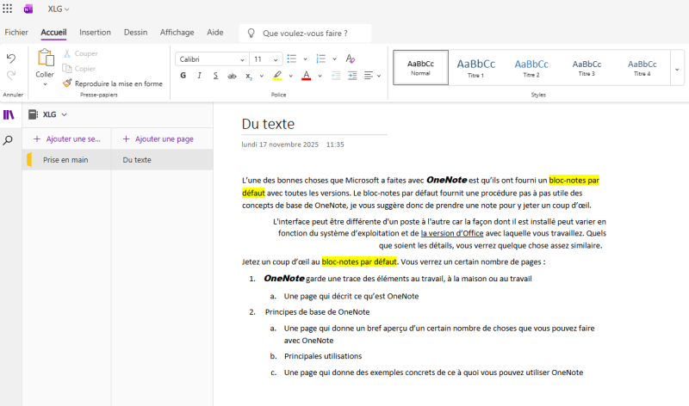Toggle the bulleted list button
Image resolution: width=689 pixels, height=406 pixels.
292,58
